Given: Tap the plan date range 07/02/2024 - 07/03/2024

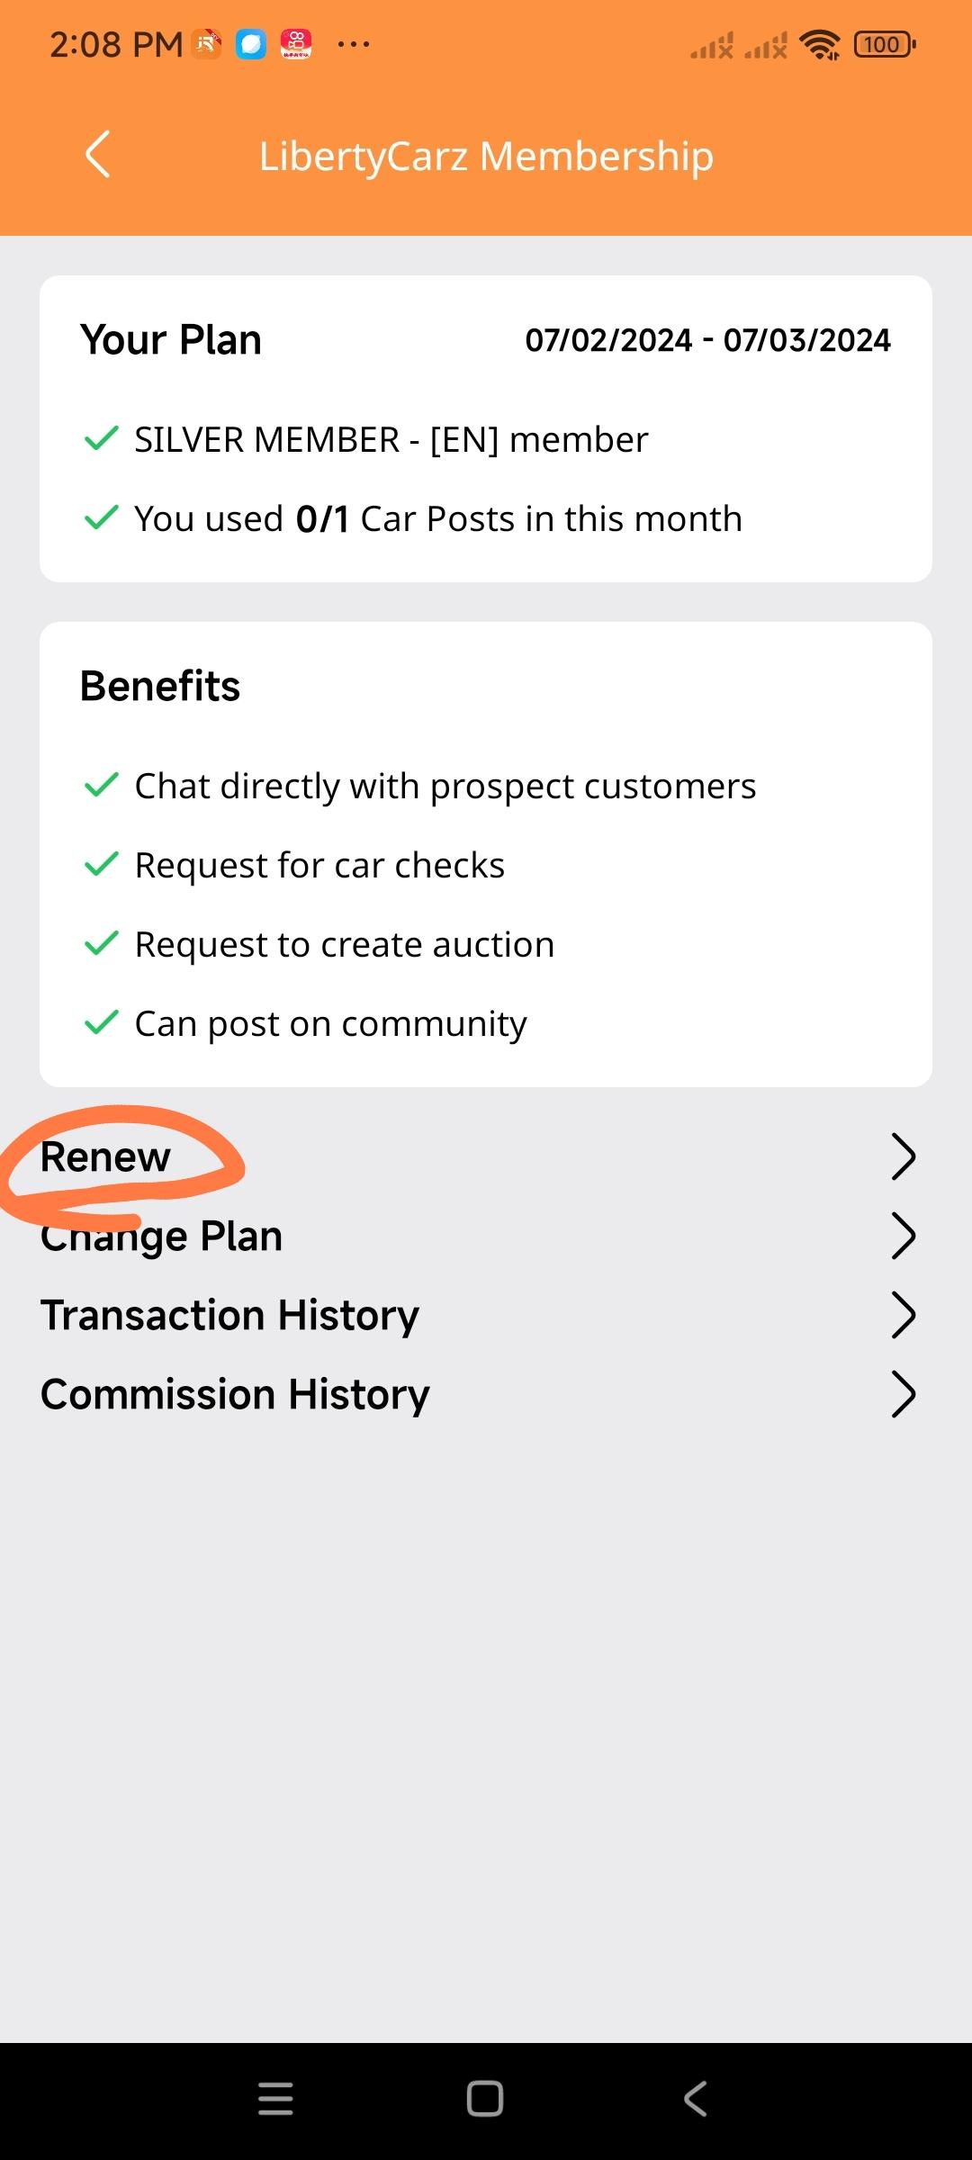Looking at the screenshot, I should tap(708, 340).
